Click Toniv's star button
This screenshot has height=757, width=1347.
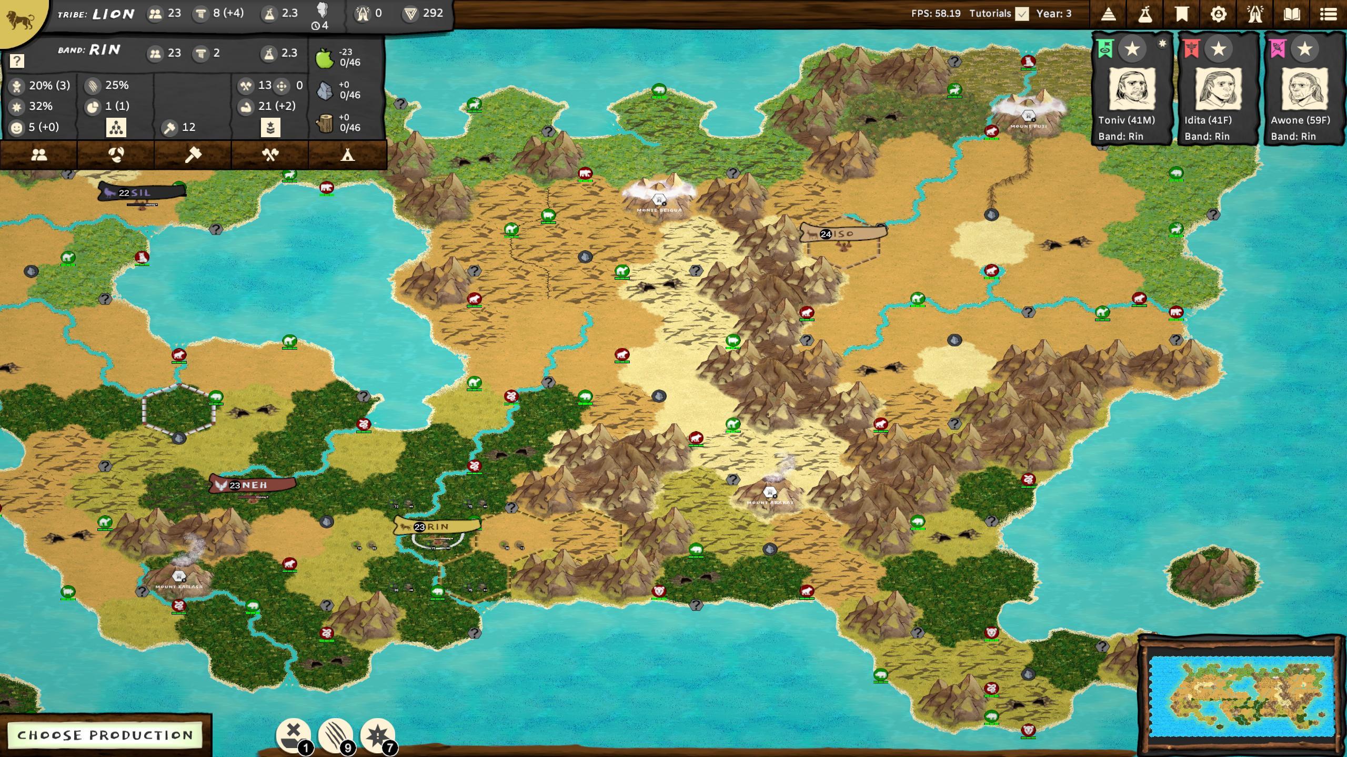[1132, 49]
